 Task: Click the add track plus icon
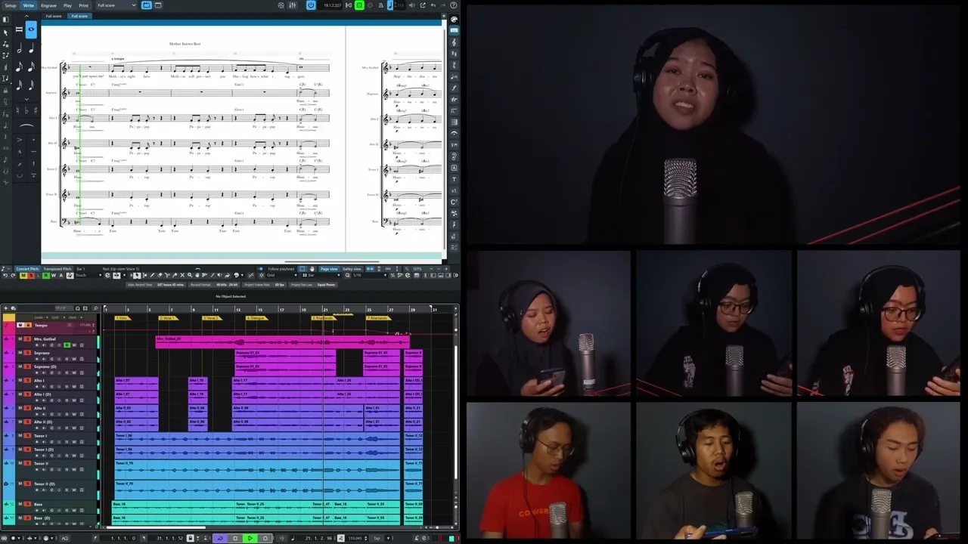6,308
